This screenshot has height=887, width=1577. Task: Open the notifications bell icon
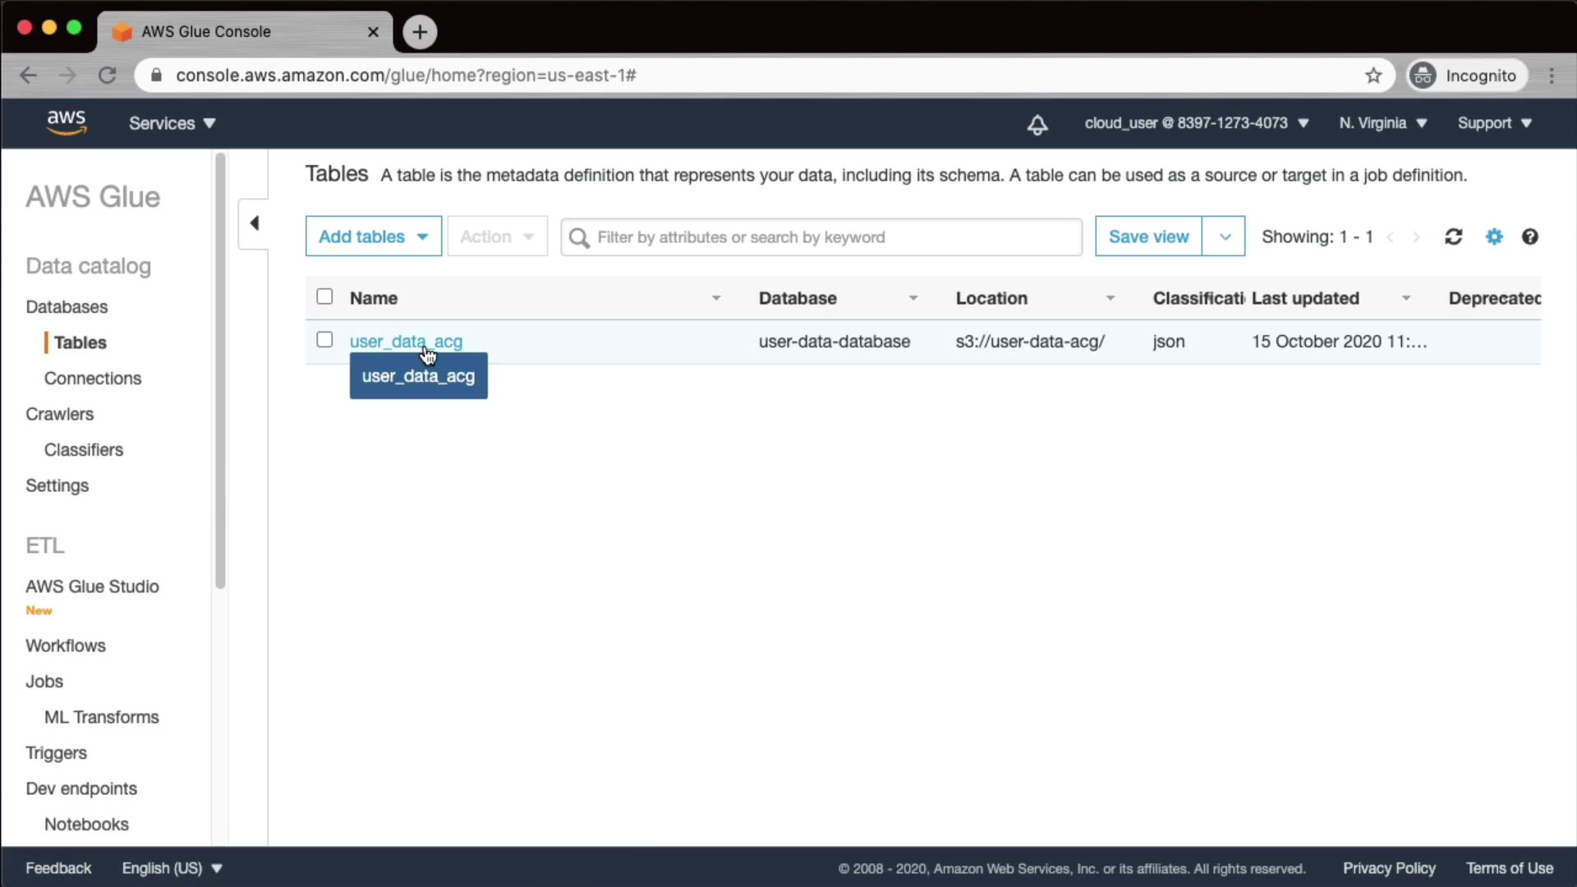(x=1037, y=124)
